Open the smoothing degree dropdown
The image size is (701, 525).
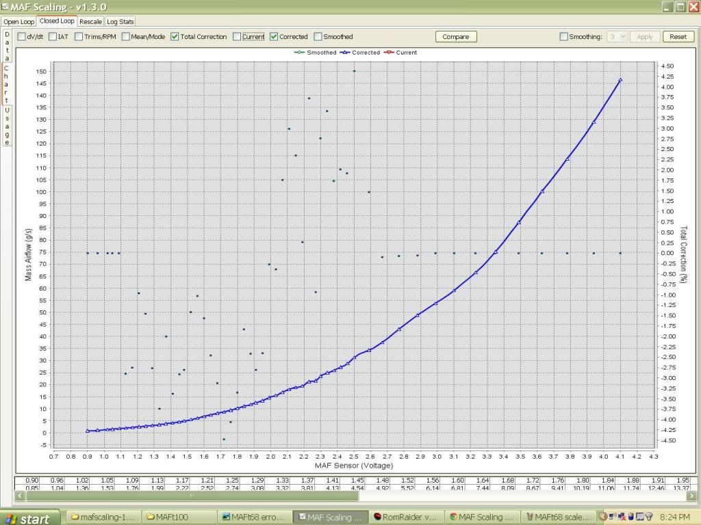[x=617, y=37]
